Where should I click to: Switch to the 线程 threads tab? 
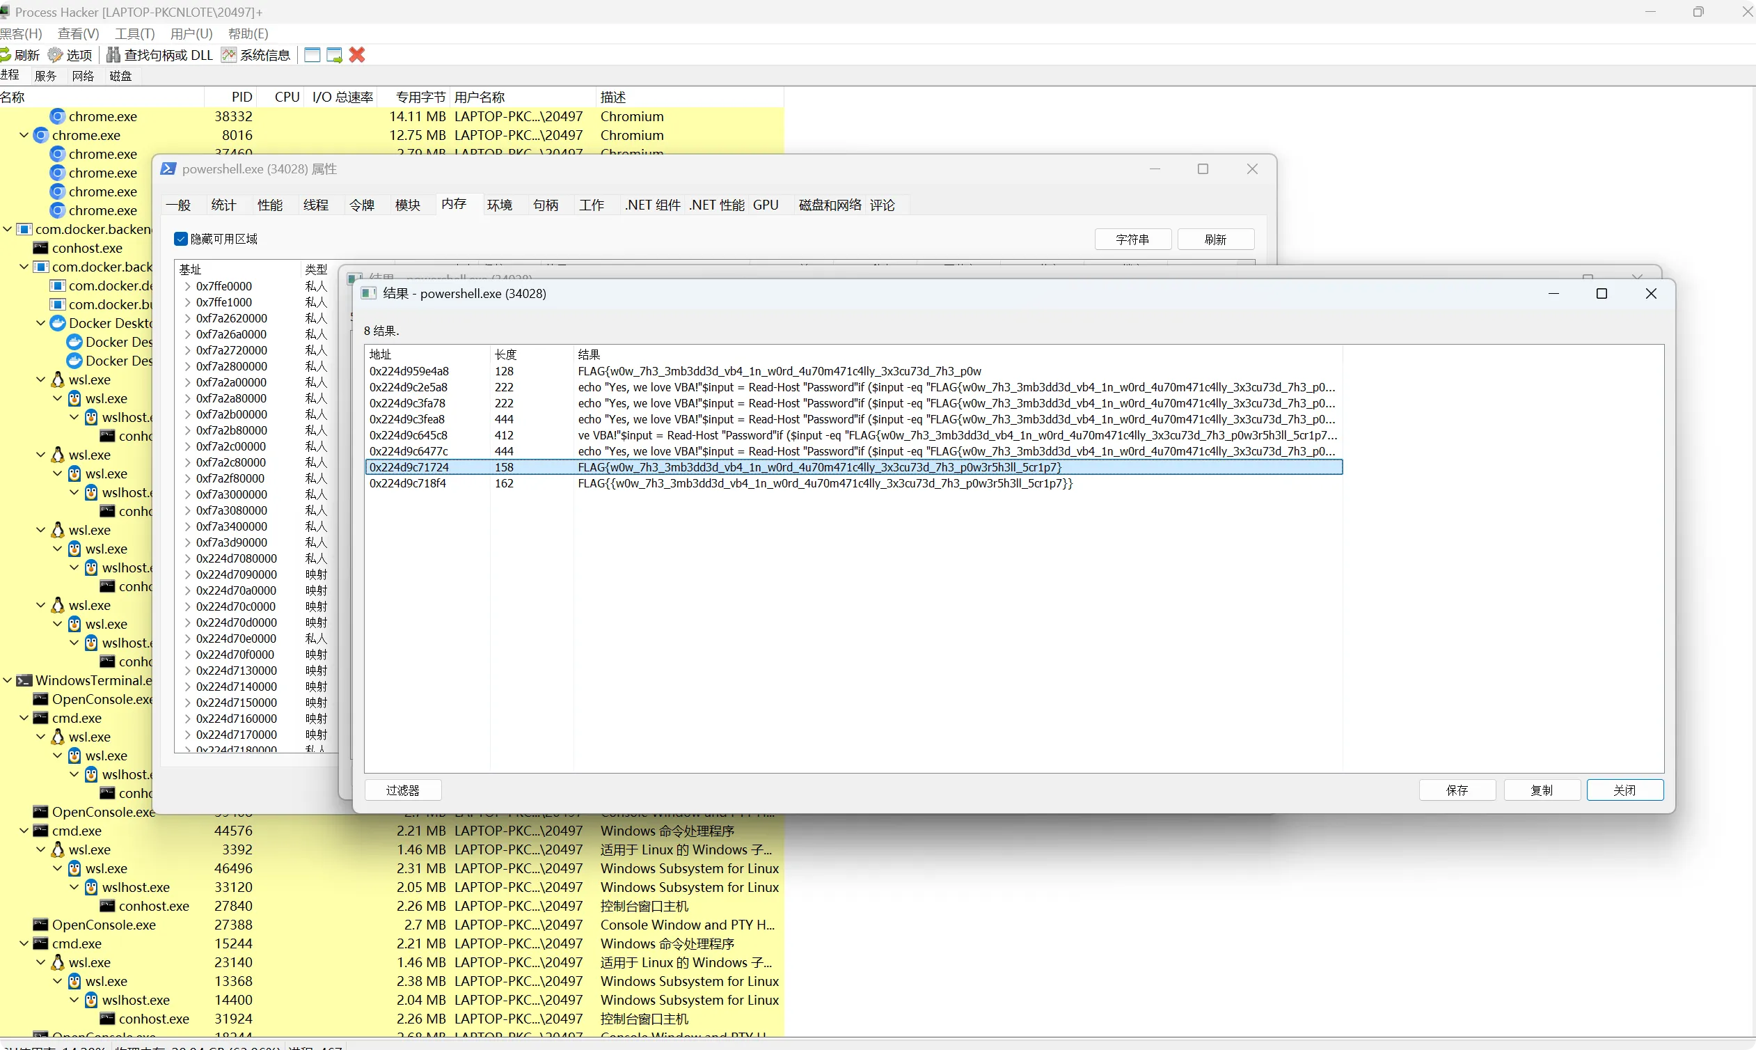(x=315, y=205)
